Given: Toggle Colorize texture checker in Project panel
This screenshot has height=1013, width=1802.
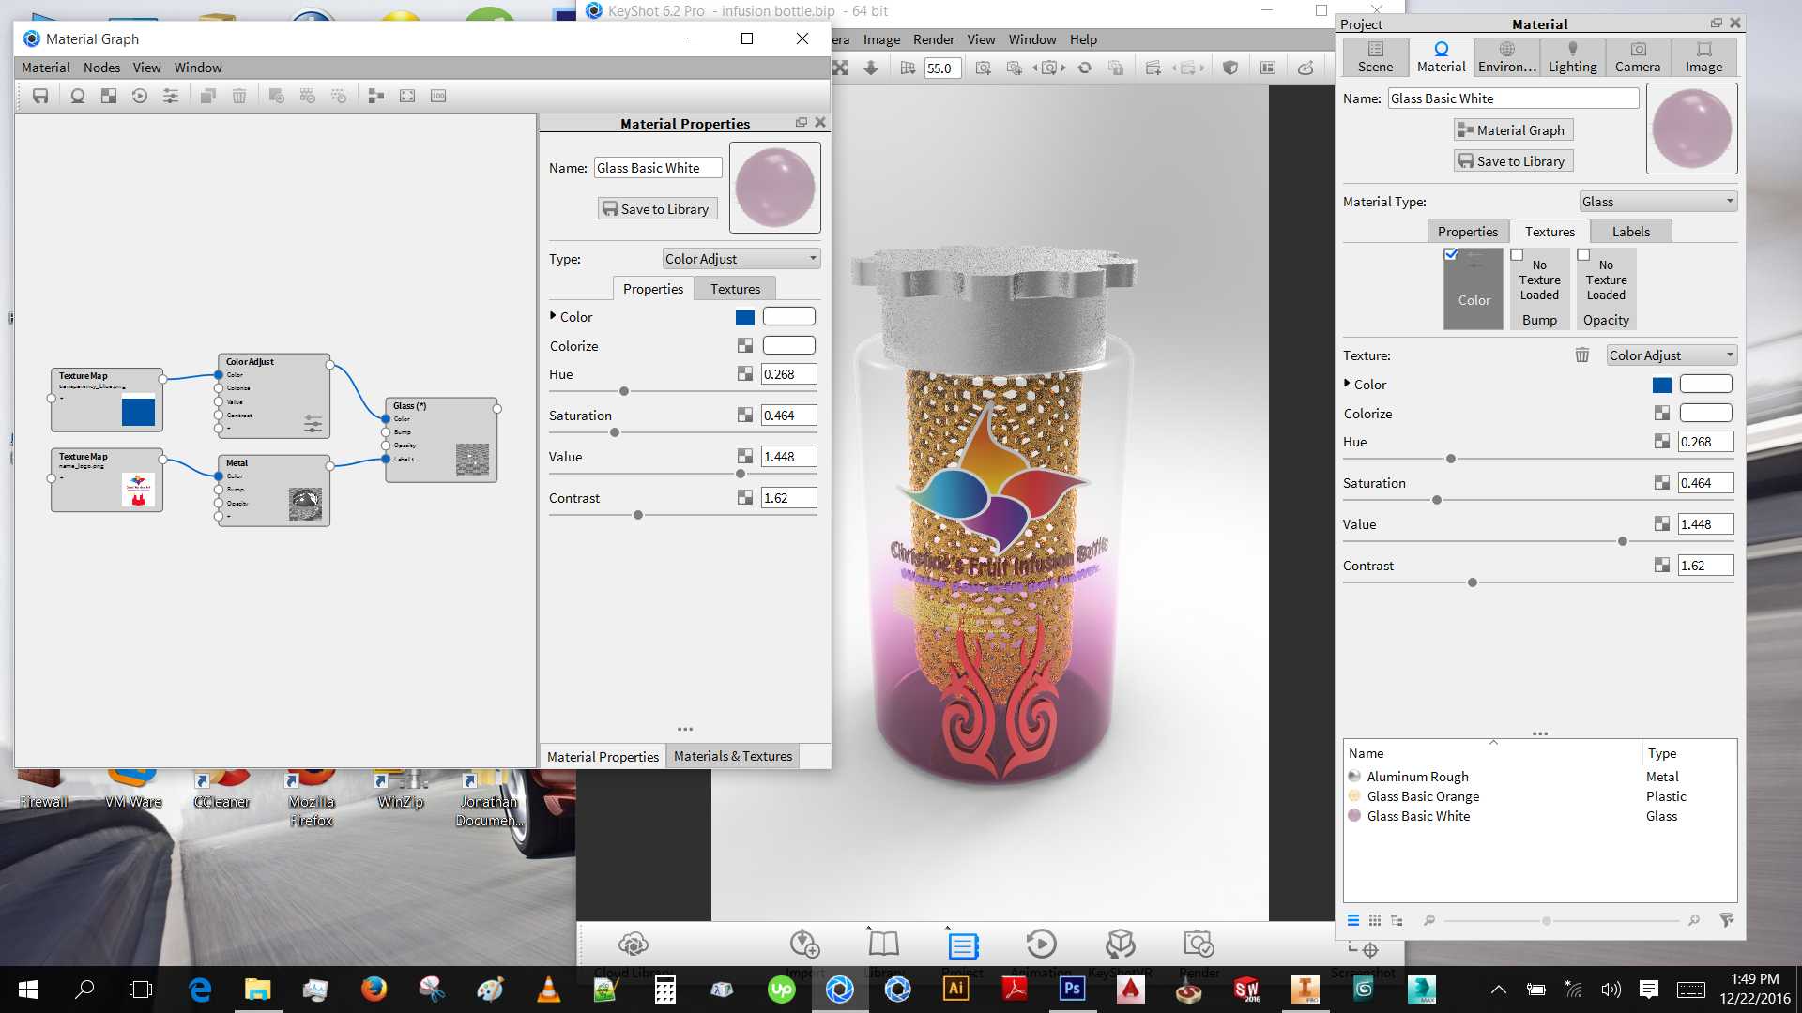Looking at the screenshot, I should (1662, 414).
